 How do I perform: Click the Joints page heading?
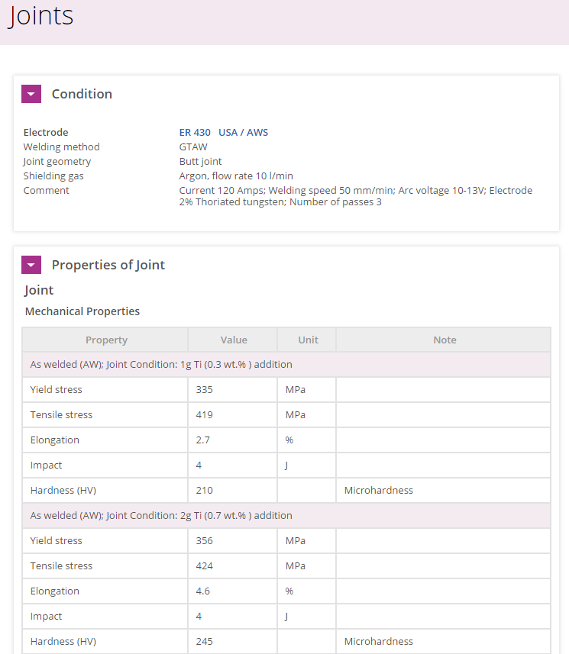click(x=41, y=17)
